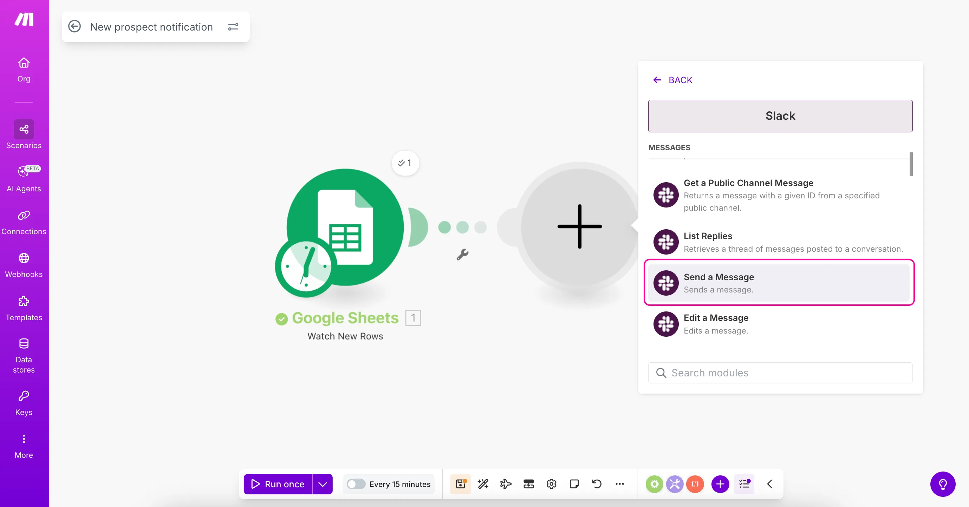Click the Search modules input field
This screenshot has height=507, width=969.
(780, 373)
